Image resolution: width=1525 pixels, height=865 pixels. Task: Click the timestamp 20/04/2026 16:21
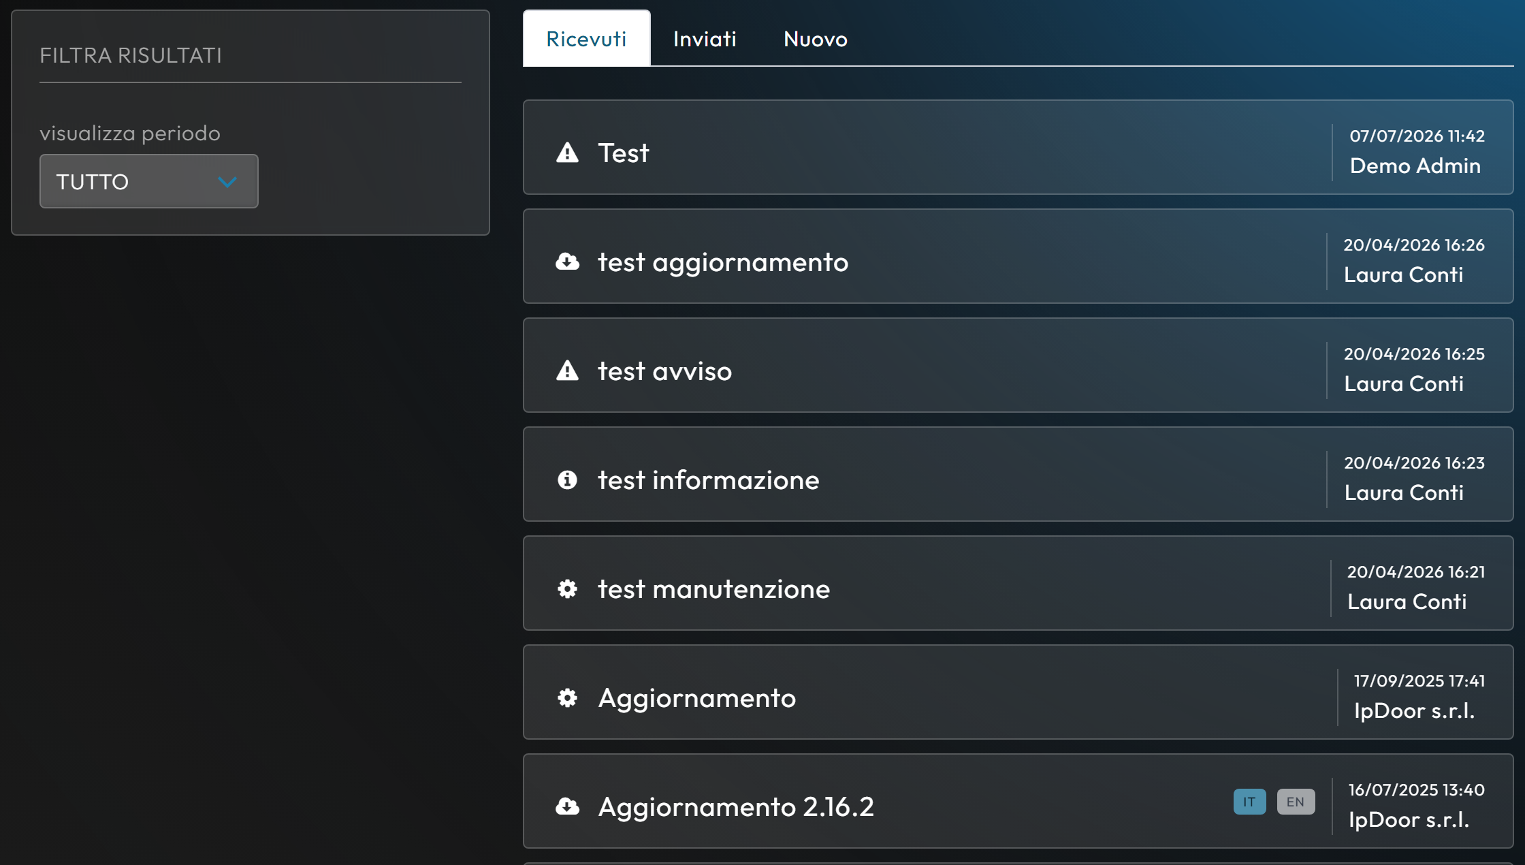pyautogui.click(x=1416, y=571)
